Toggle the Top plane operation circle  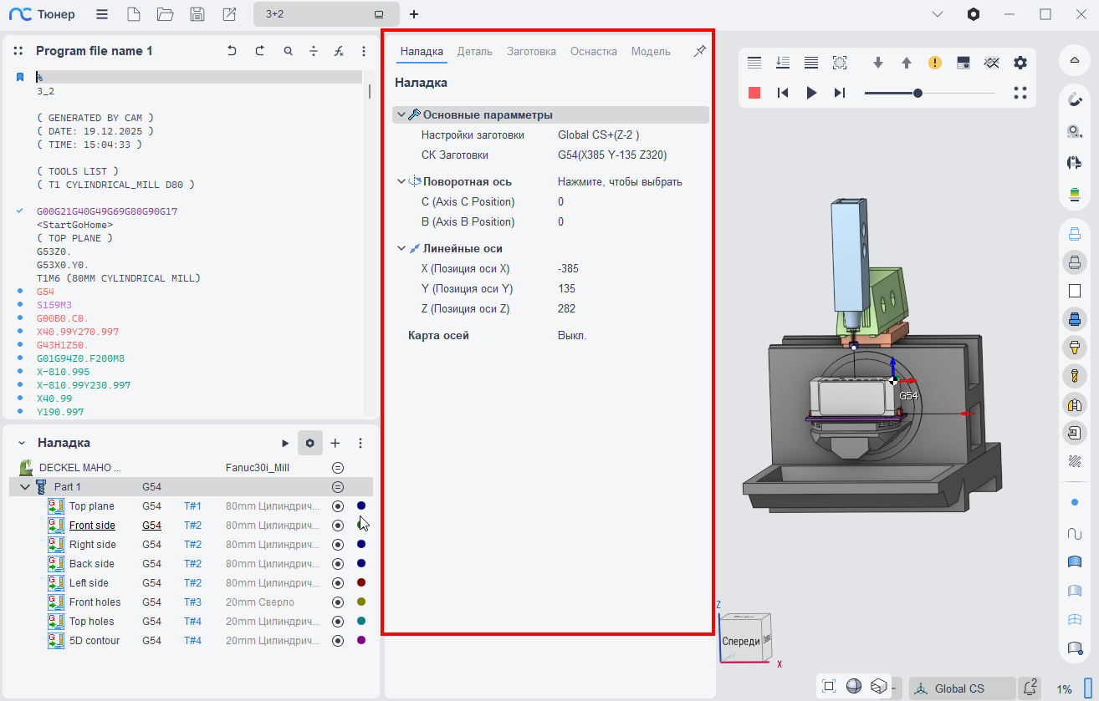point(338,506)
